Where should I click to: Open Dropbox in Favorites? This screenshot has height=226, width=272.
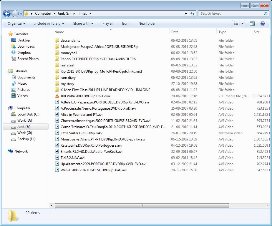point(24,53)
